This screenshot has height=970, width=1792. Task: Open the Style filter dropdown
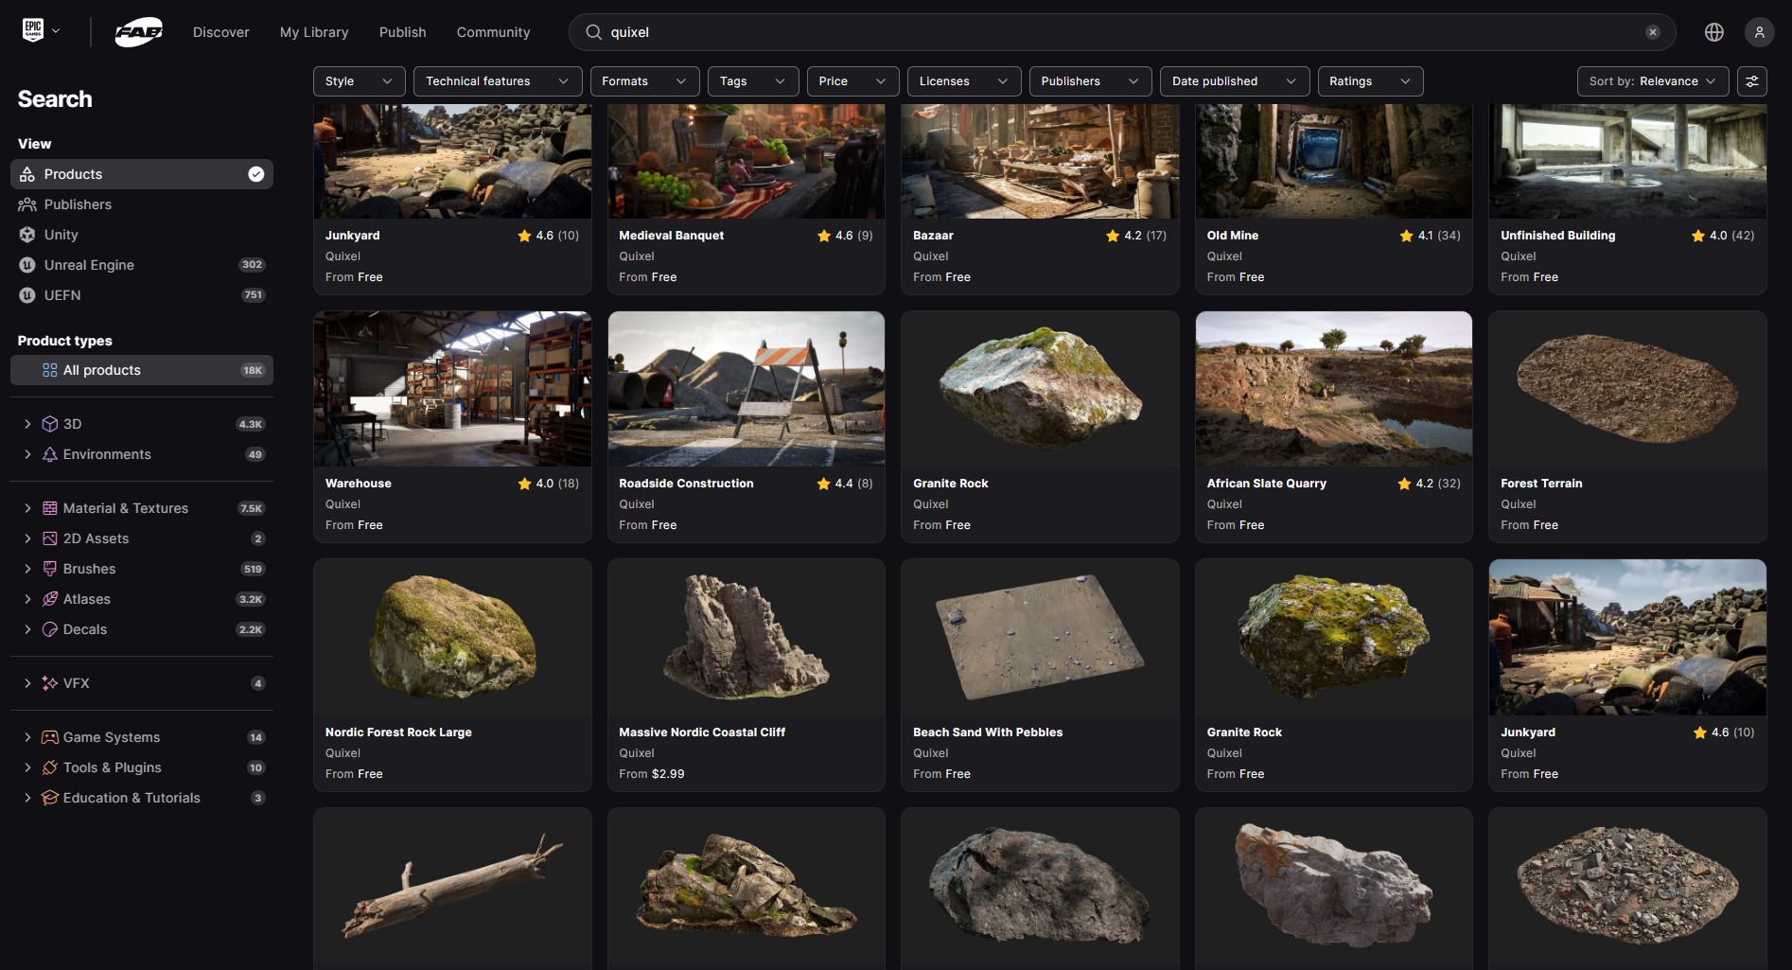tap(359, 81)
